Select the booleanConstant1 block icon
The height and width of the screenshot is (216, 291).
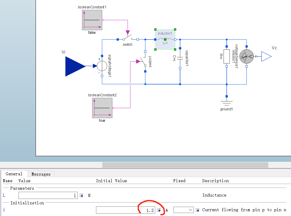pyautogui.click(x=92, y=20)
